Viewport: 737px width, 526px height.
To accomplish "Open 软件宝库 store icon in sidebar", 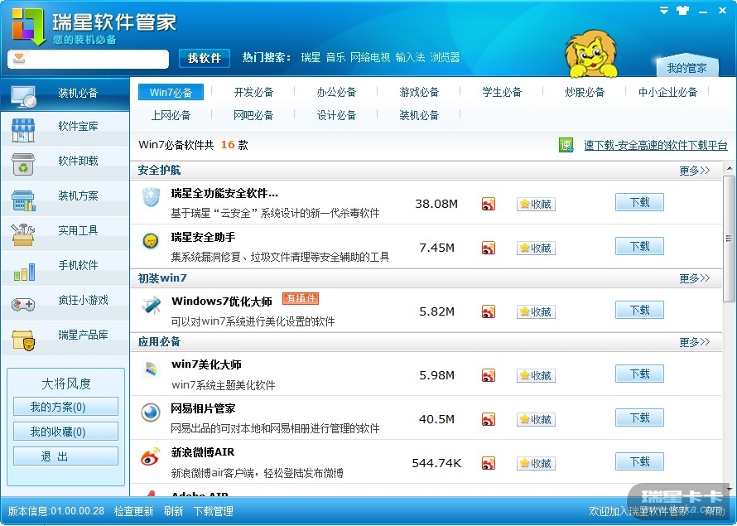I will click(x=23, y=131).
